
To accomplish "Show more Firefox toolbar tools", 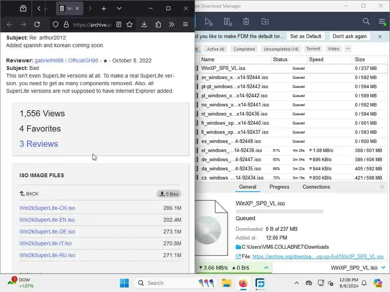I will click(x=171, y=24).
